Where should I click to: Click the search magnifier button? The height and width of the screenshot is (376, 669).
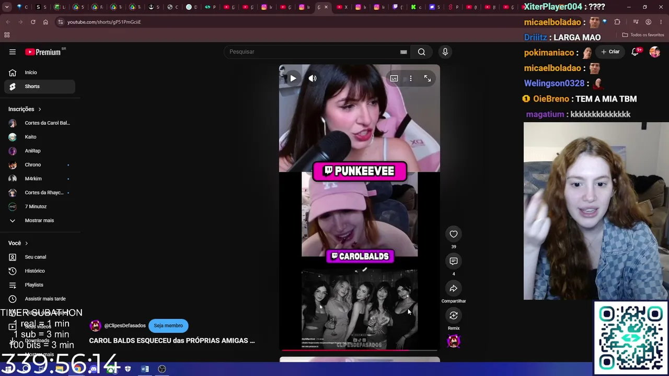tap(421, 52)
